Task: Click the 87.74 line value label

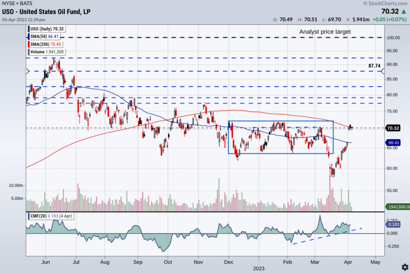Action: (x=374, y=66)
